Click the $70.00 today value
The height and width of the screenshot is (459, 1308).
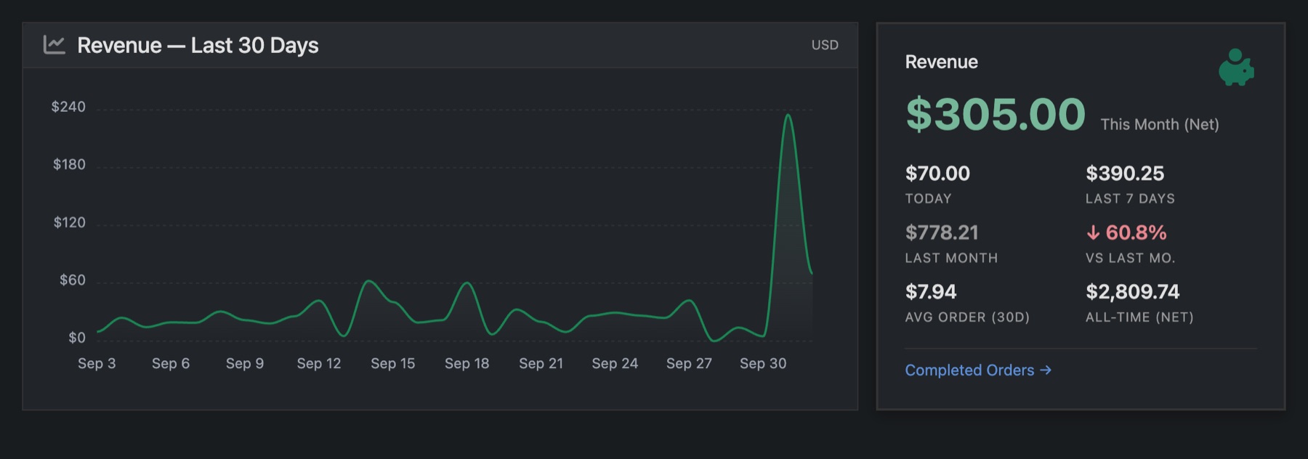coord(937,174)
